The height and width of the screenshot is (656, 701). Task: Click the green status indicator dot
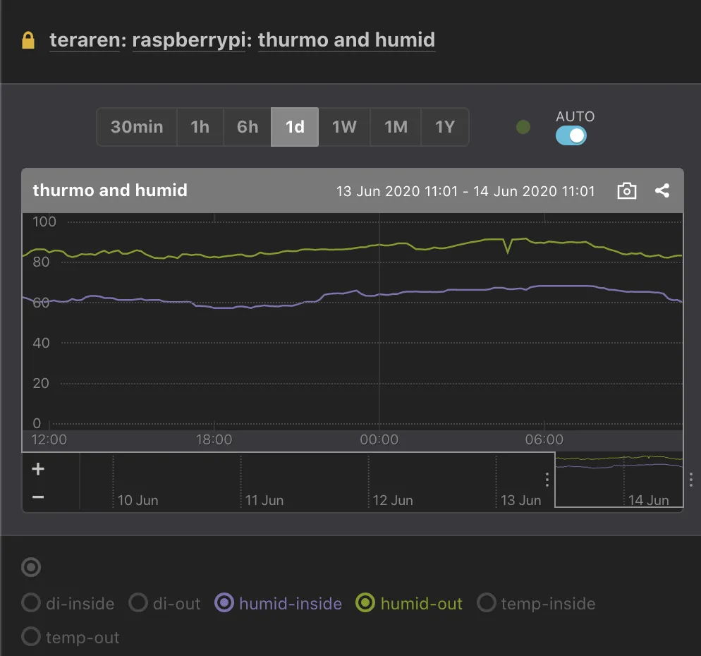(x=523, y=128)
